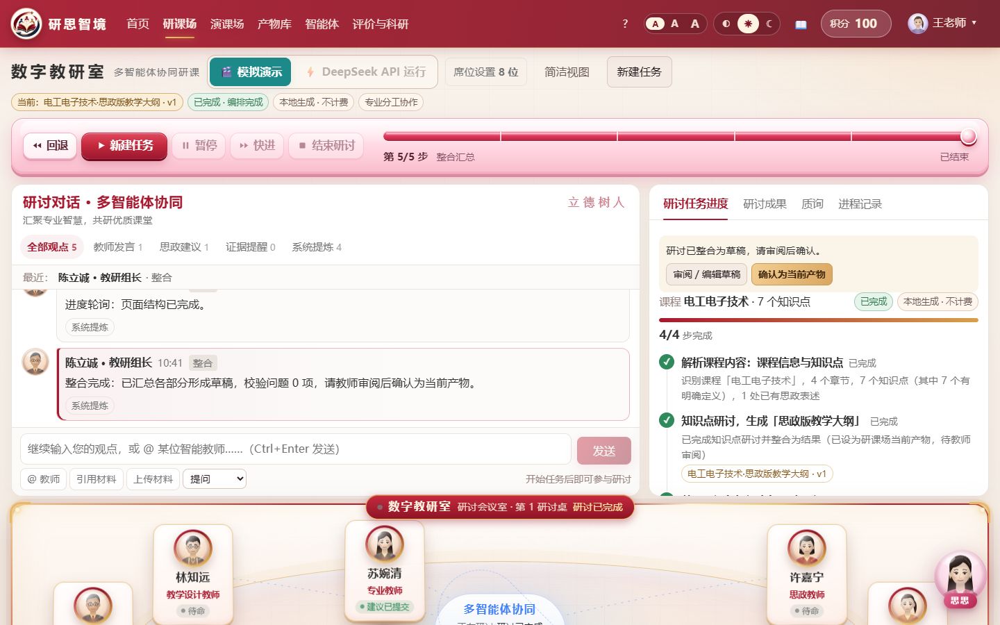Expand the 提问 message type dropdown
Image resolution: width=1000 pixels, height=625 pixels.
pyautogui.click(x=215, y=479)
